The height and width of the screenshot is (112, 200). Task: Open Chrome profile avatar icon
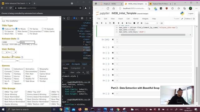point(86,8)
